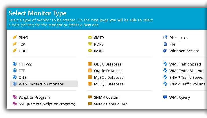Click the File document icon
The width and height of the screenshot is (207, 118).
[x=165, y=44]
